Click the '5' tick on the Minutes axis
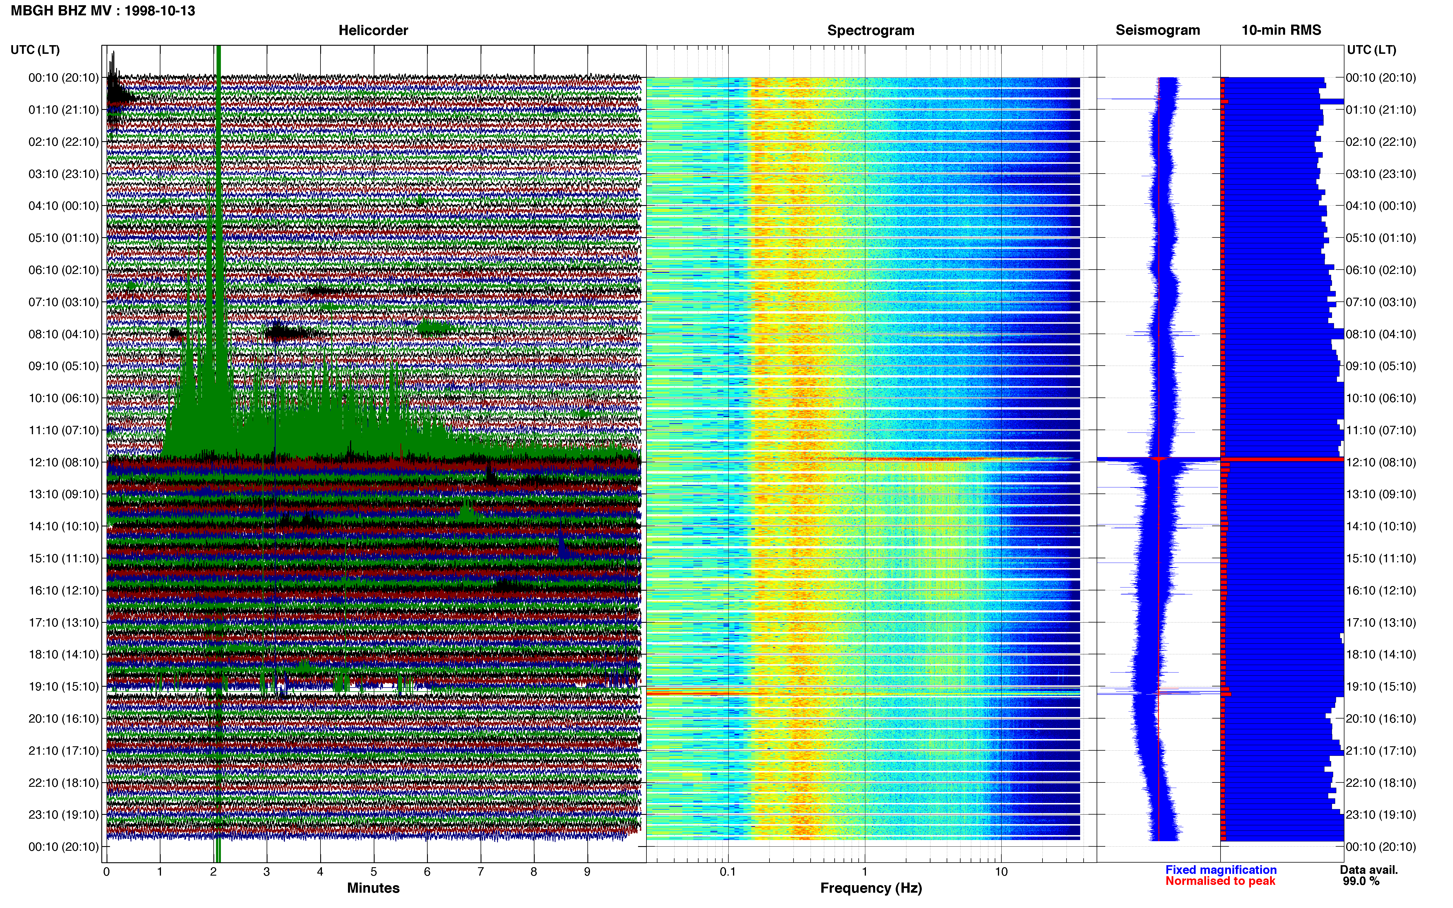1453x908 pixels. 374,872
